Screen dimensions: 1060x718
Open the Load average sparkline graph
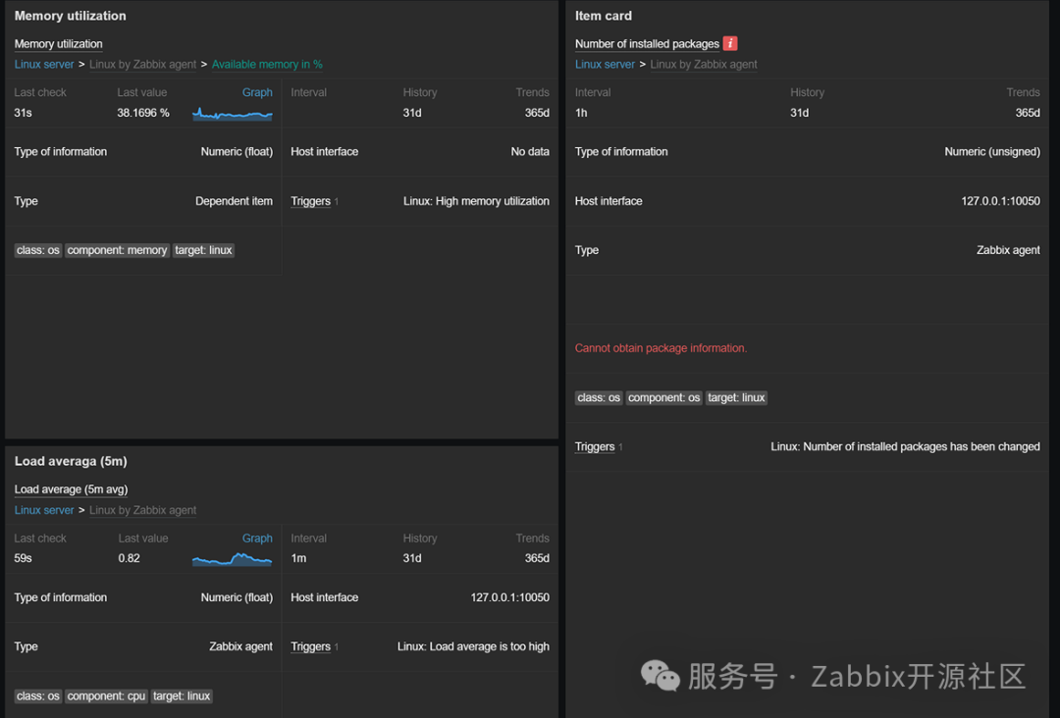233,559
